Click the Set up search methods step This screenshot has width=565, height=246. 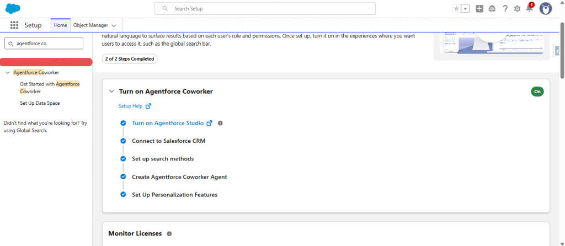(x=163, y=159)
